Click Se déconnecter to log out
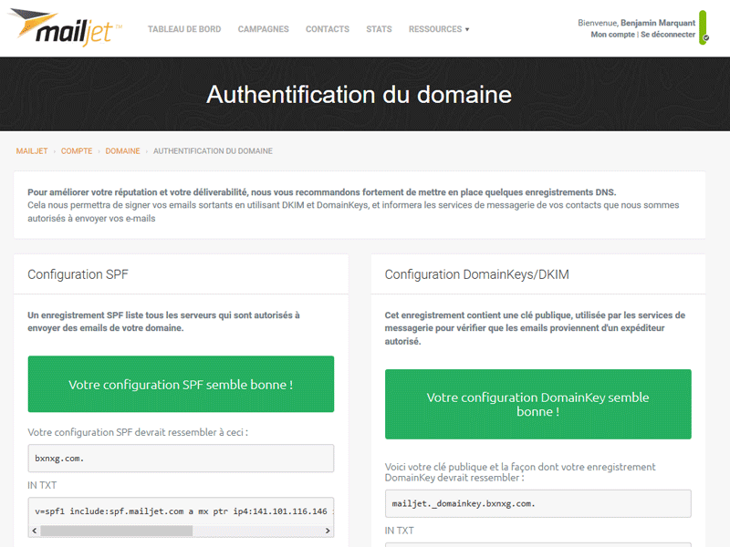Screen dimensions: 730x547 pos(668,35)
